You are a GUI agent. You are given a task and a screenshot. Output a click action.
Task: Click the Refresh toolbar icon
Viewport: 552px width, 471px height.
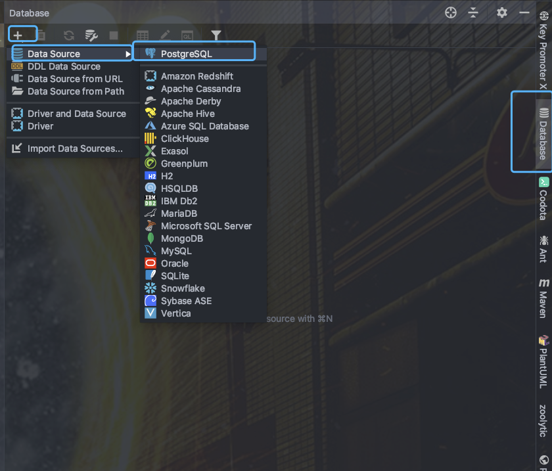click(x=69, y=35)
